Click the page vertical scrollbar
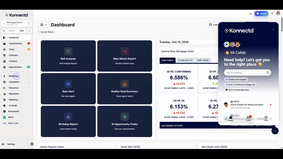Screen dimensions: 283x159 pyautogui.click(x=282, y=24)
